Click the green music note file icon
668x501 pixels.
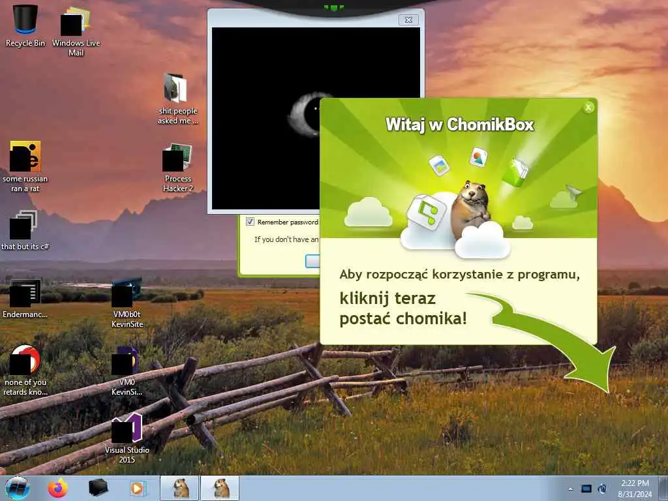pos(427,212)
